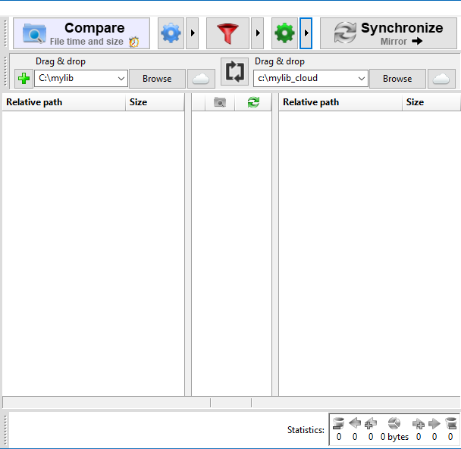
Task: Click the alarm clock icon in Compare
Action: tap(133, 42)
